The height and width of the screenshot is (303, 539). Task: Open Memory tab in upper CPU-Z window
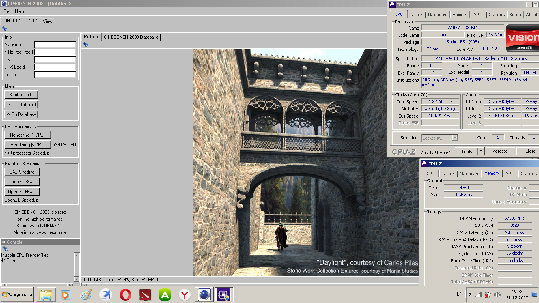pyautogui.click(x=460, y=15)
